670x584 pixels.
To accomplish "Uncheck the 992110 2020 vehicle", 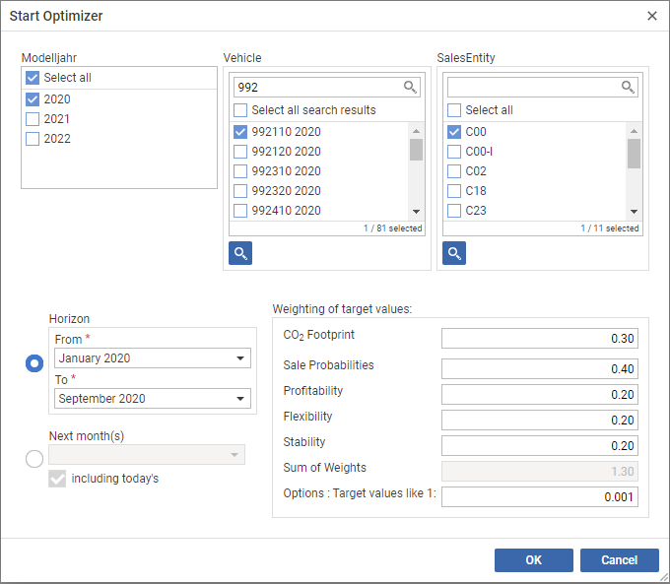I will [x=240, y=132].
